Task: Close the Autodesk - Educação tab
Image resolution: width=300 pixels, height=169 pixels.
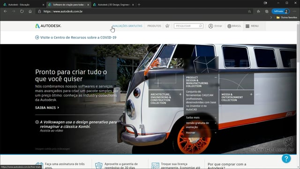Action: [43, 5]
